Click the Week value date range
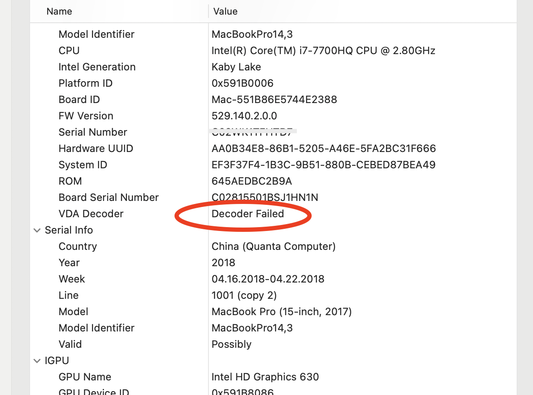 click(268, 279)
